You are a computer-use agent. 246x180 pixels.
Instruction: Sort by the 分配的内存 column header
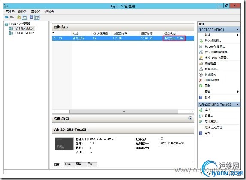[x=126, y=33]
